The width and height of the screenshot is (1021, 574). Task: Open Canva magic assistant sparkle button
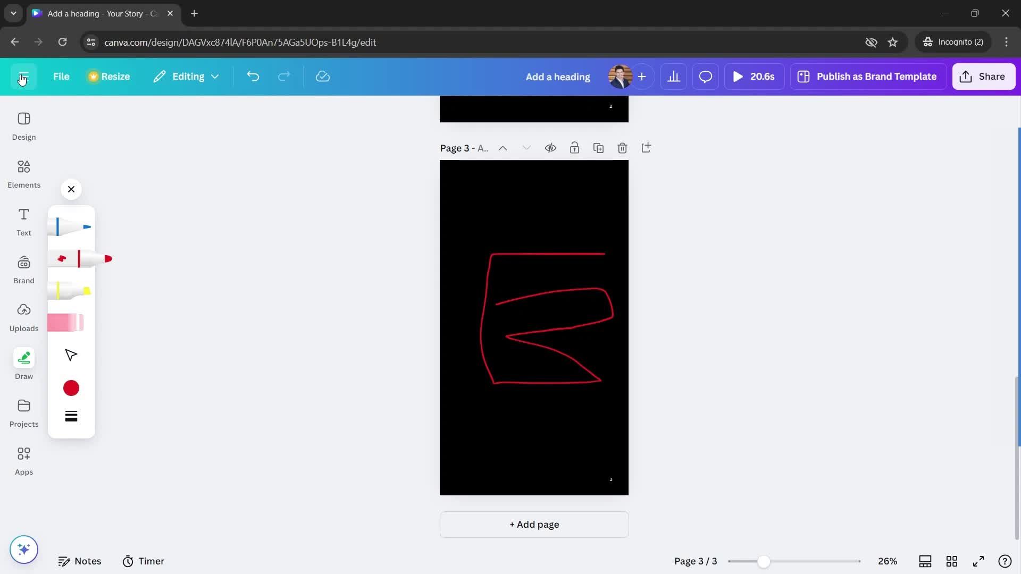tap(24, 549)
